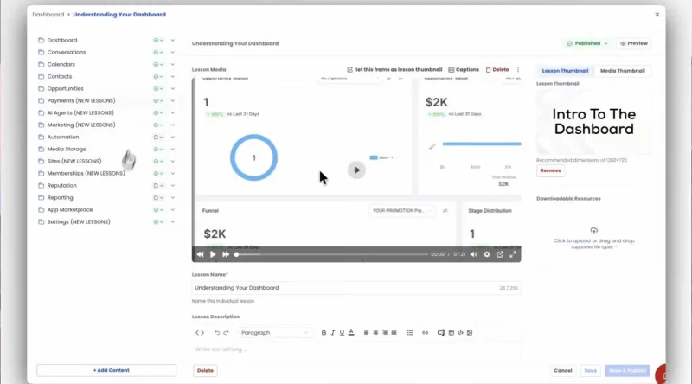Open text color picker in editor toolbar
The width and height of the screenshot is (692, 384).
point(351,332)
